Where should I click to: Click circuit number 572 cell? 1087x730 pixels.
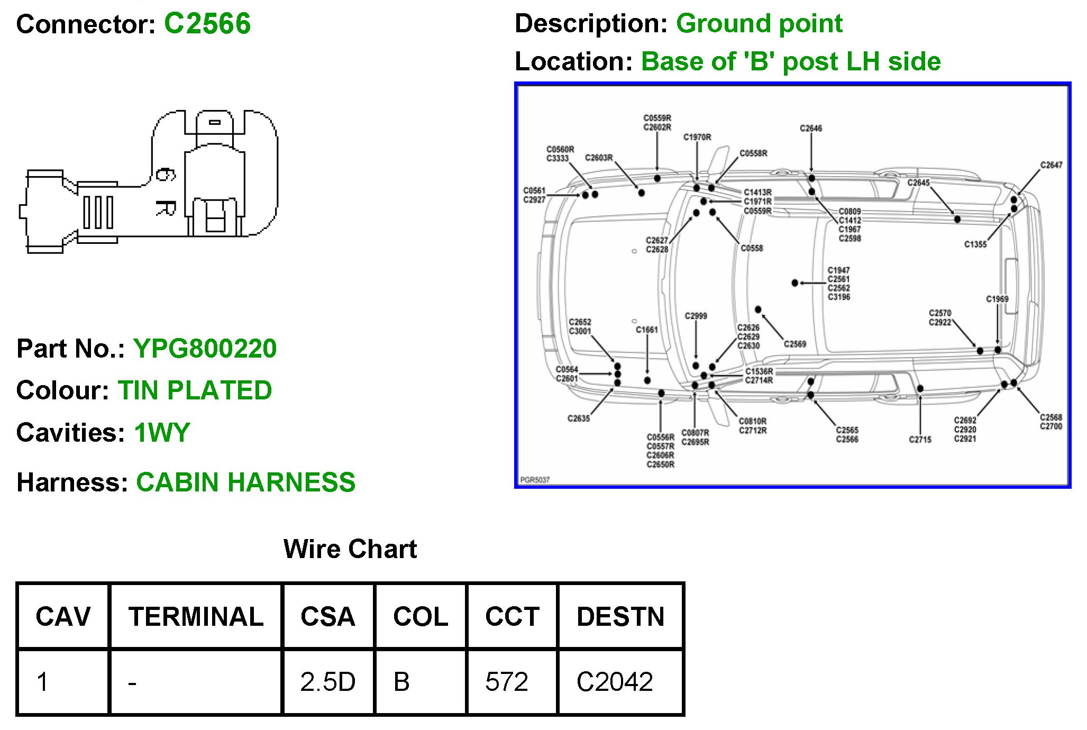[x=506, y=681]
